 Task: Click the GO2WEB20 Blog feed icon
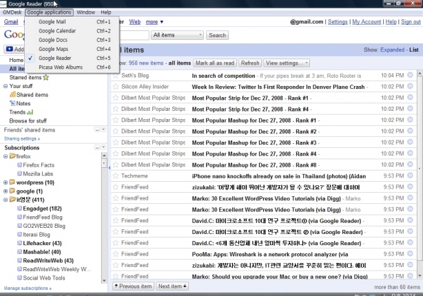19,225
